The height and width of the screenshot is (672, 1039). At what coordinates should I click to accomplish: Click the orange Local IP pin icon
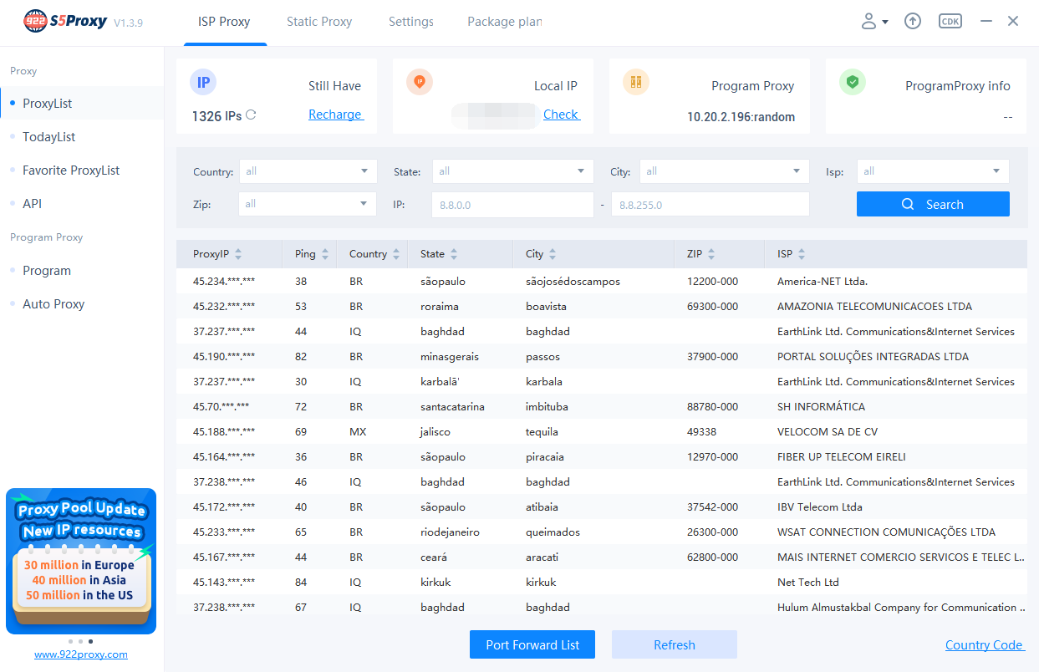coord(419,82)
